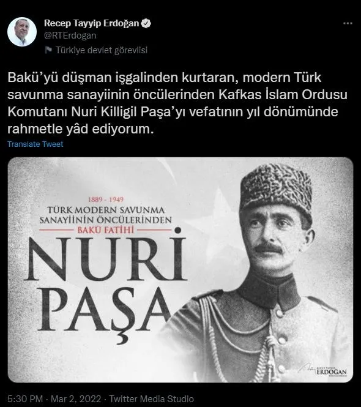Open the Nuri Paşa image attachment
The height and width of the screenshot is (407, 361).
[180, 270]
